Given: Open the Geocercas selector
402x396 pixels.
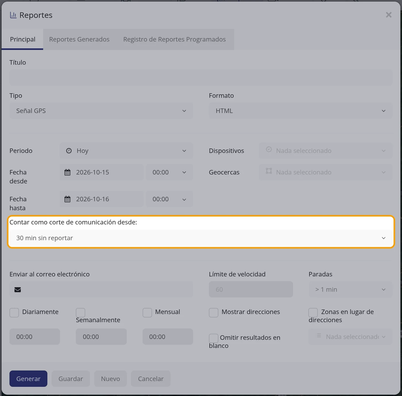Looking at the screenshot, I should tap(326, 172).
